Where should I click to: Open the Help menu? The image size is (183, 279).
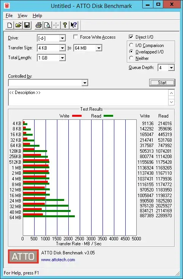tap(37, 16)
